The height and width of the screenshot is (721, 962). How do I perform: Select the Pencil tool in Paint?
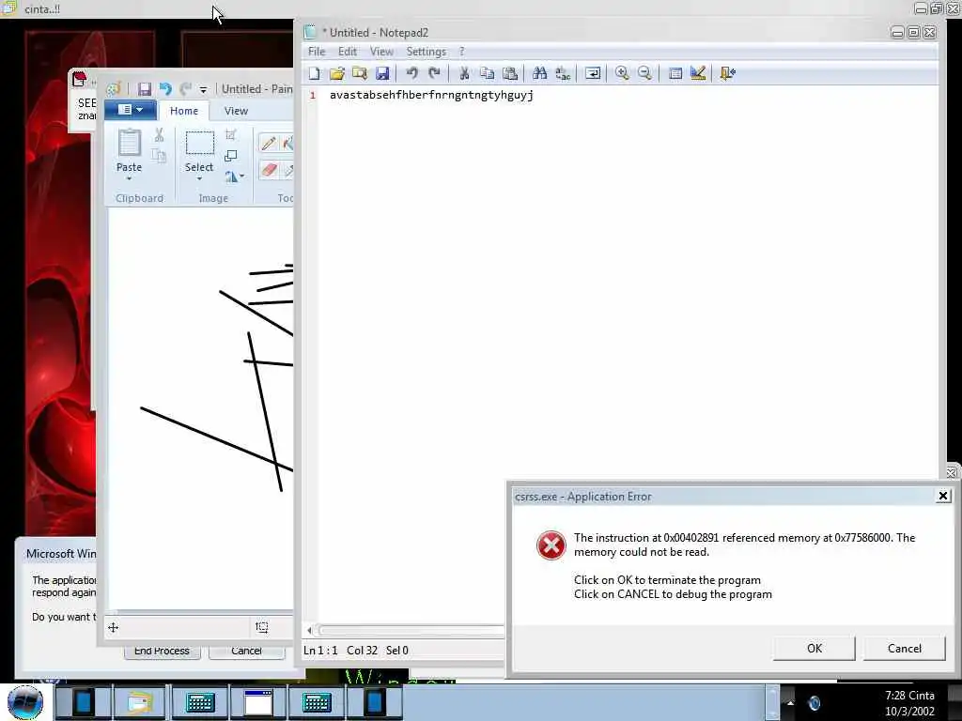(268, 144)
